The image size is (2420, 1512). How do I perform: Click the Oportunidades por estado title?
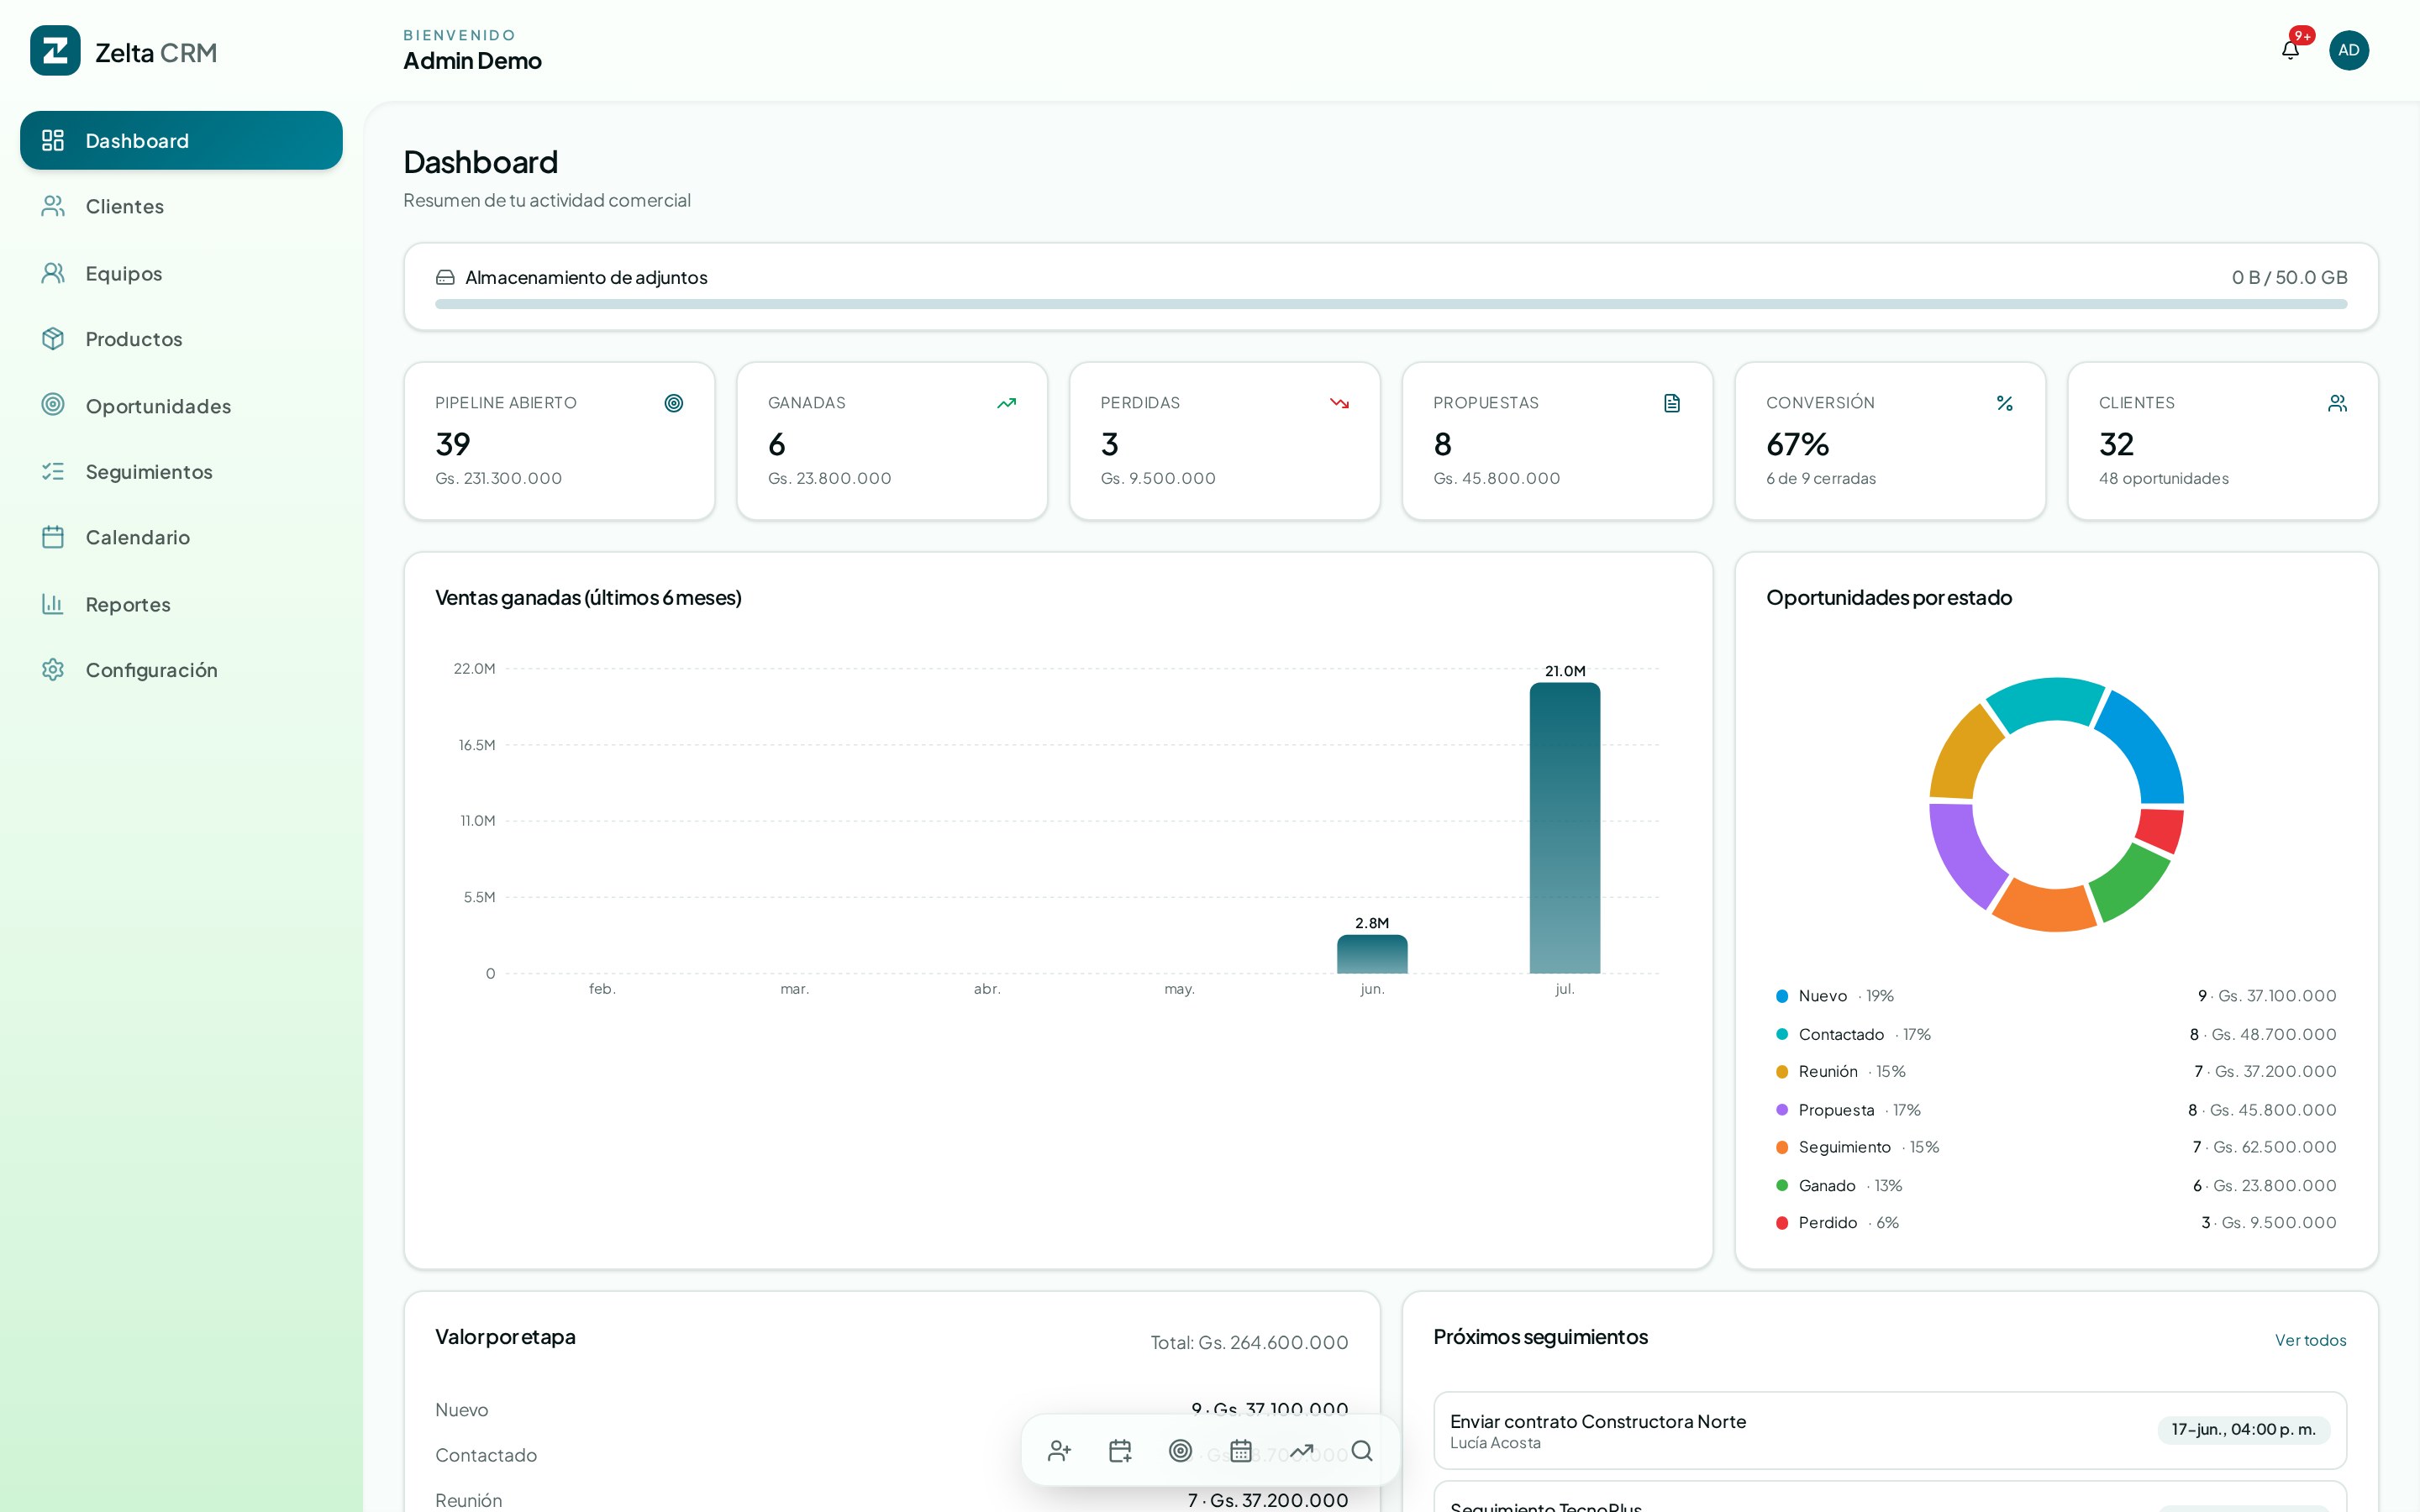(1889, 598)
